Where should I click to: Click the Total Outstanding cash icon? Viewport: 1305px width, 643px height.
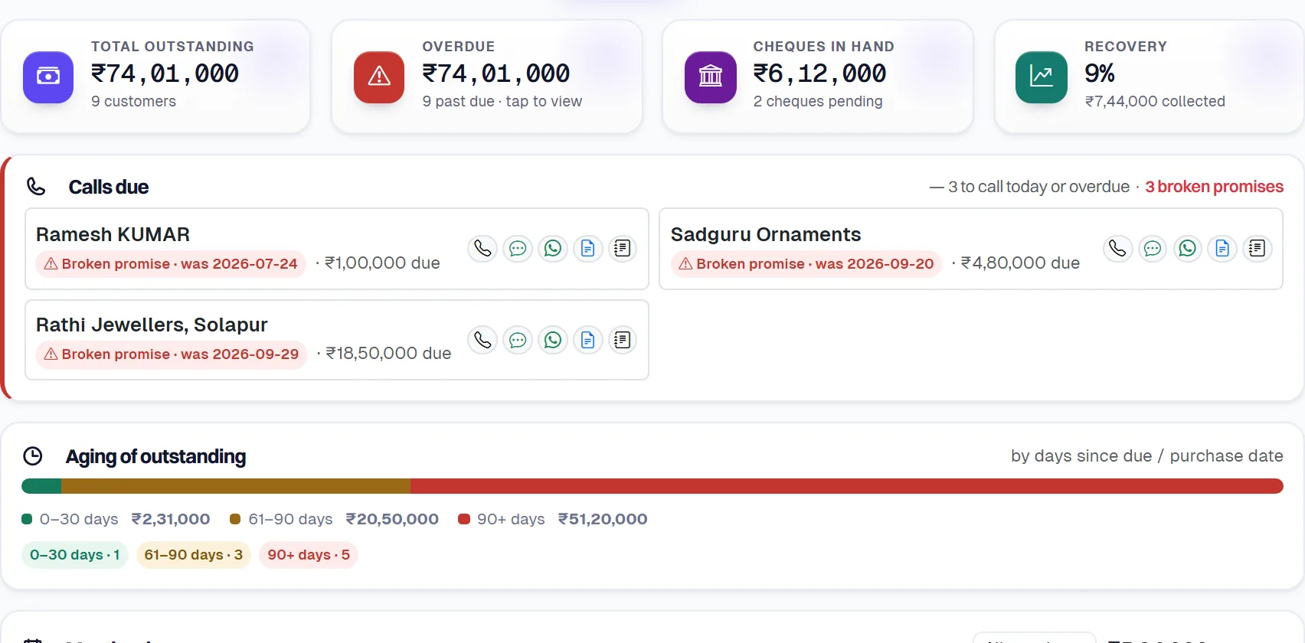pos(48,77)
